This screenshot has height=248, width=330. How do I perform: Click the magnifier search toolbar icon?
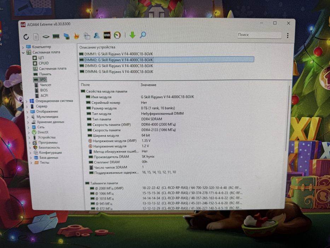point(143,35)
